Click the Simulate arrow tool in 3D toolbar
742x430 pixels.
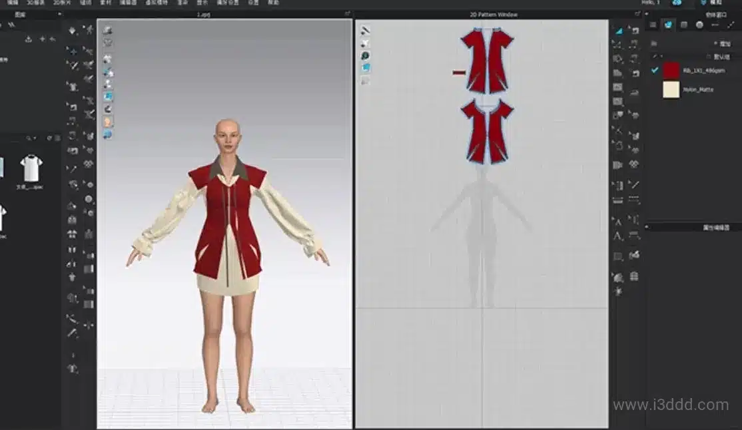coord(73,30)
